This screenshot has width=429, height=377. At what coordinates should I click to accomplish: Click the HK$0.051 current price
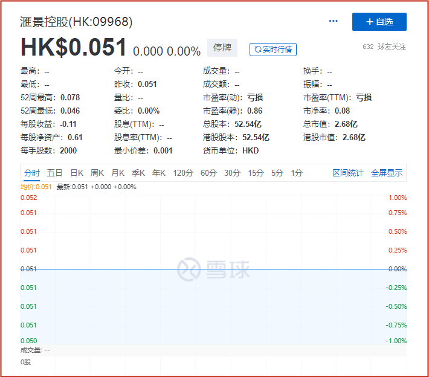coord(73,47)
